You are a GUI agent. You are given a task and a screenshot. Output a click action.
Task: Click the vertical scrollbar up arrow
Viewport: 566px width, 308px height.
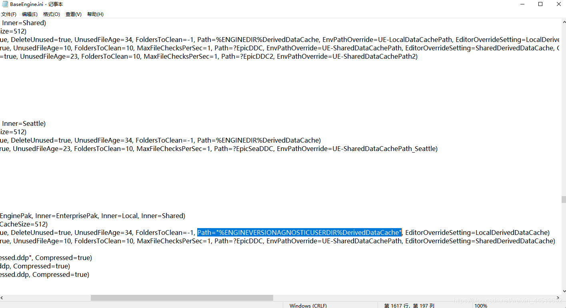pyautogui.click(x=563, y=21)
